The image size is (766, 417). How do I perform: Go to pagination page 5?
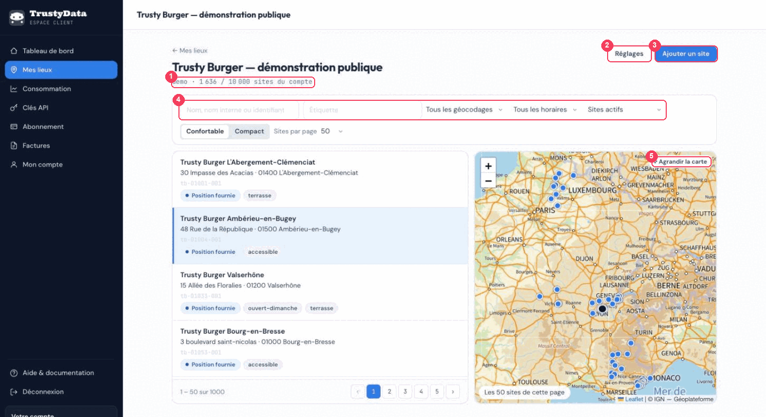point(437,392)
